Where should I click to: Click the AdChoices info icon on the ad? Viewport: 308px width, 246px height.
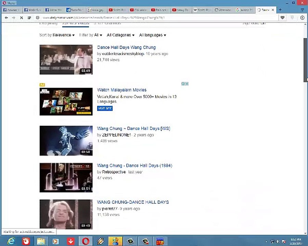[x=183, y=84]
